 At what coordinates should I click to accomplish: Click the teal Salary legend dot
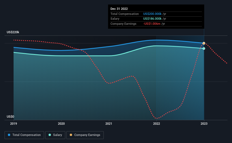point(50,135)
